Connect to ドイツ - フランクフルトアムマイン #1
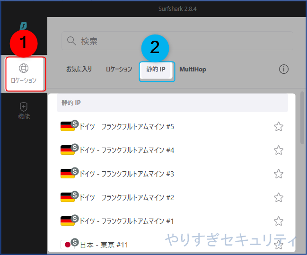 click(x=172, y=221)
